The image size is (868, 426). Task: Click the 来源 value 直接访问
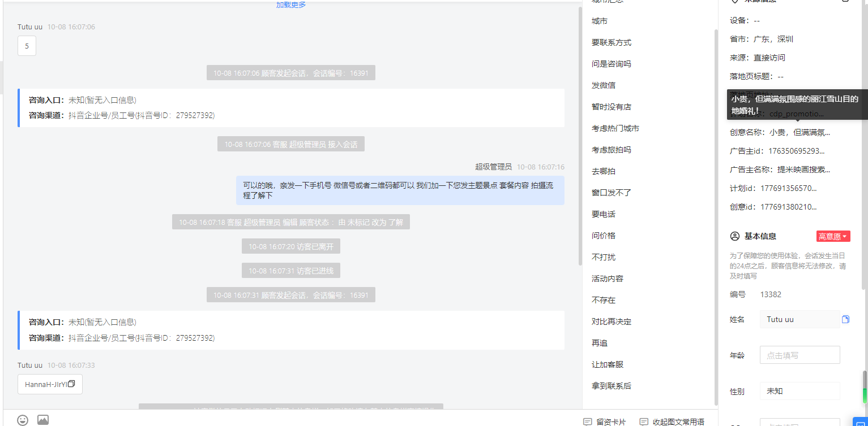[769, 58]
